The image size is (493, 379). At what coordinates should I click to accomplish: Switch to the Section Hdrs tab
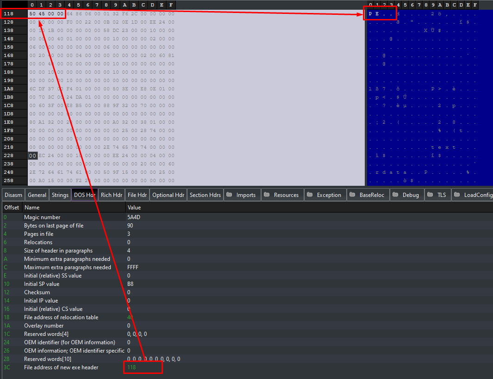coord(205,195)
